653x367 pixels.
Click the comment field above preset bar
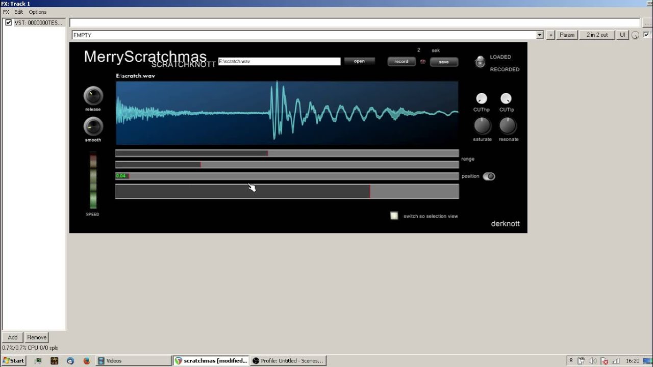355,22
